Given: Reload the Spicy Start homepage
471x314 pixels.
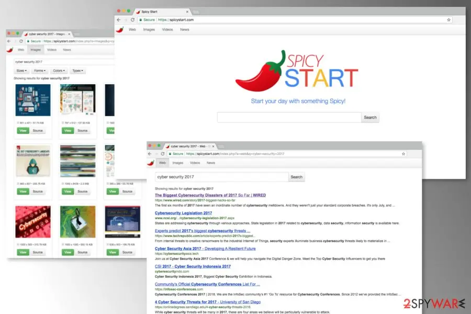Looking at the screenshot, I should pyautogui.click(x=132, y=20).
